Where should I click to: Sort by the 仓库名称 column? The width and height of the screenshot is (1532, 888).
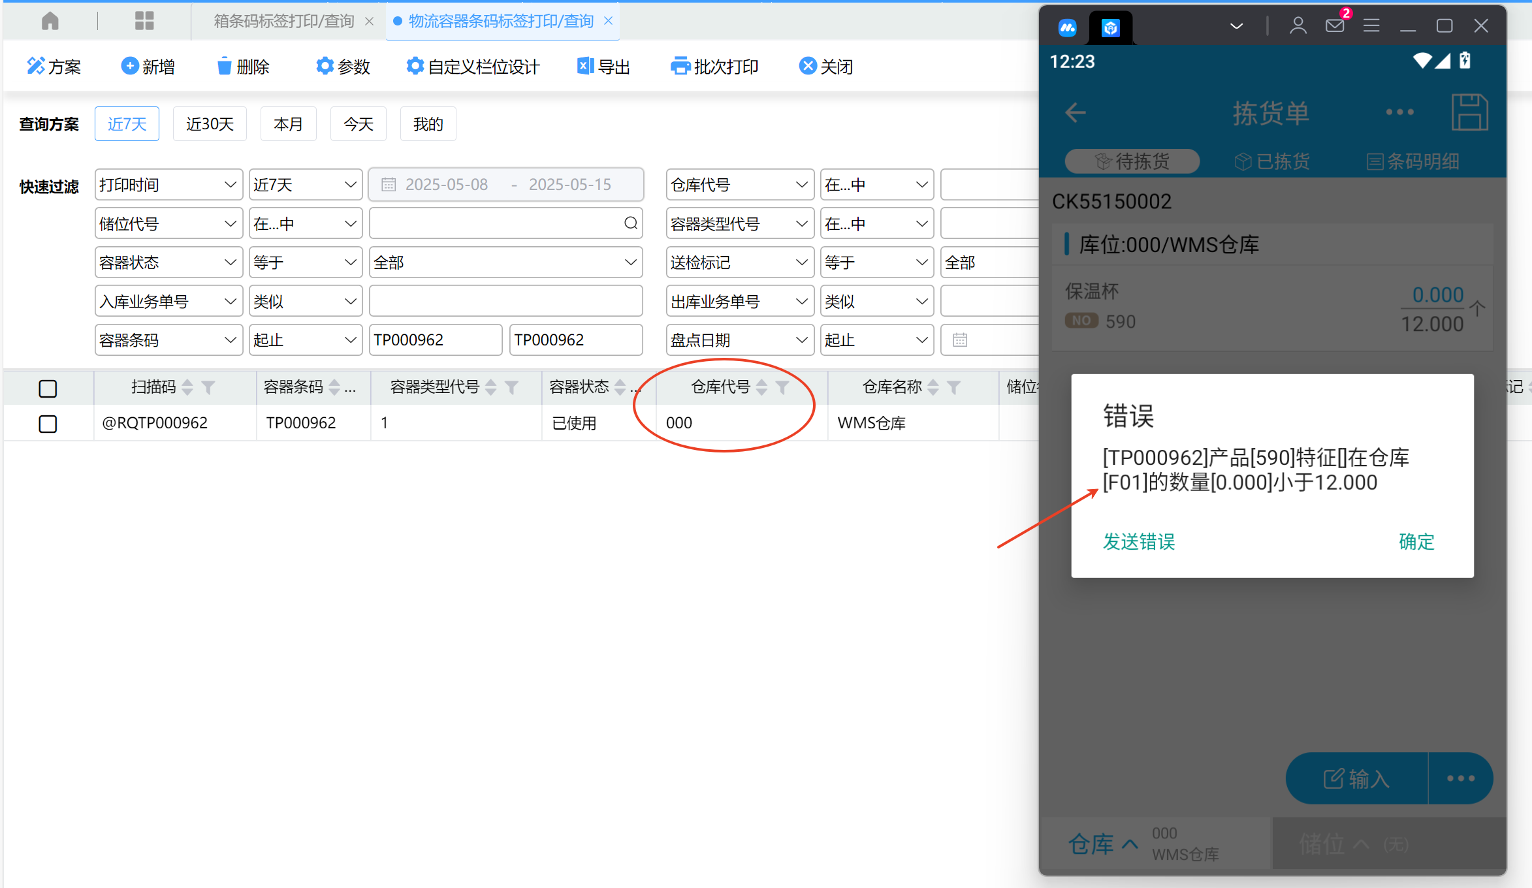tap(933, 387)
